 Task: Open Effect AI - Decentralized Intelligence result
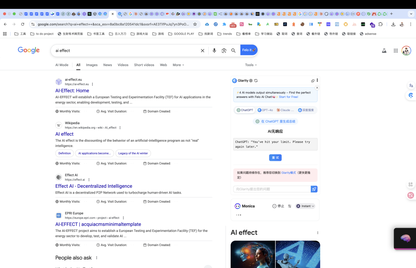[x=94, y=186]
